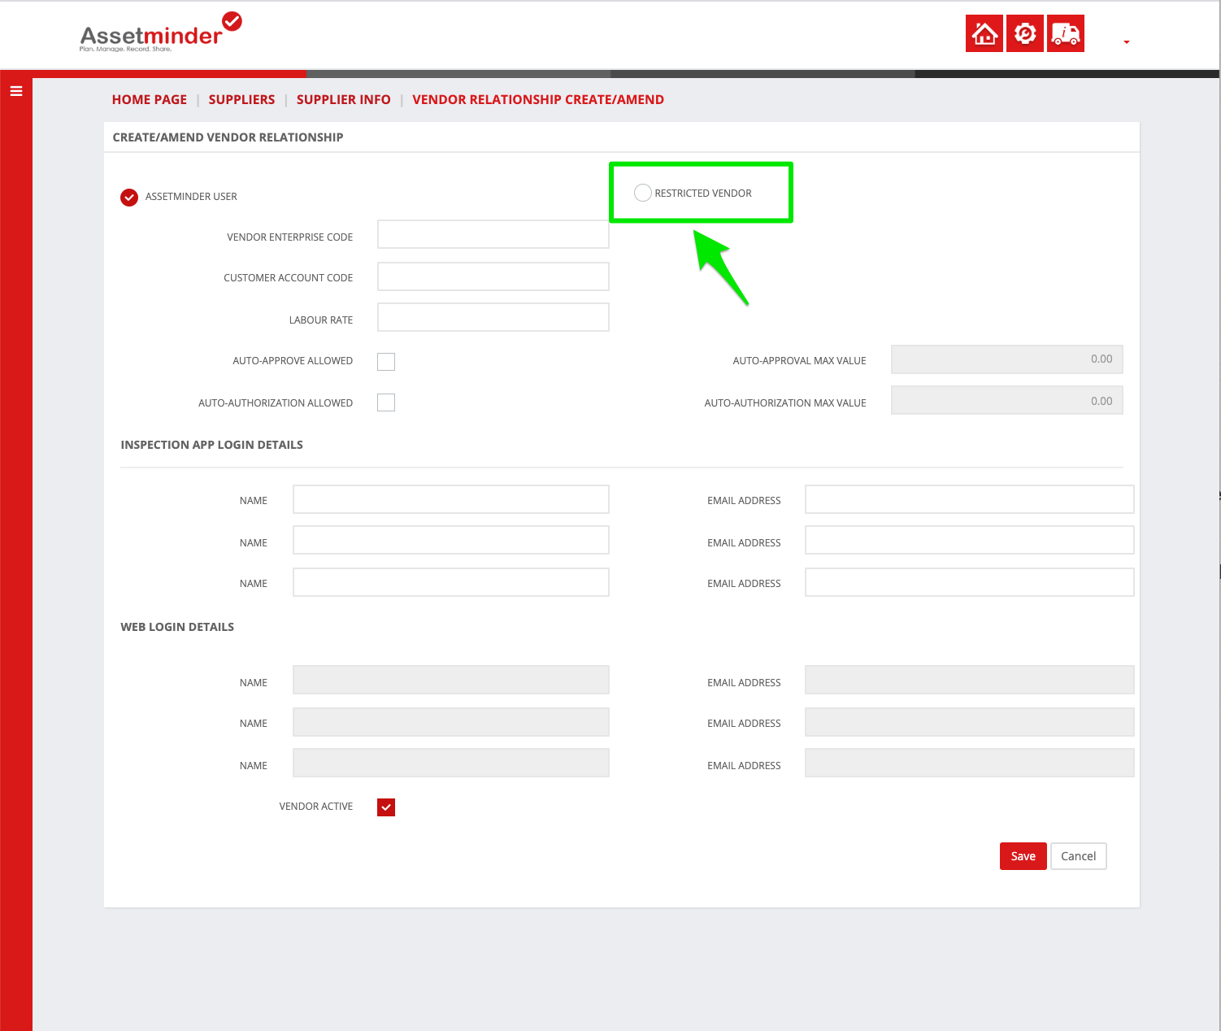This screenshot has width=1221, height=1031.
Task: Click the CREATE/AMEND VENDOR RELATIONSHIP heading
Action: point(228,137)
